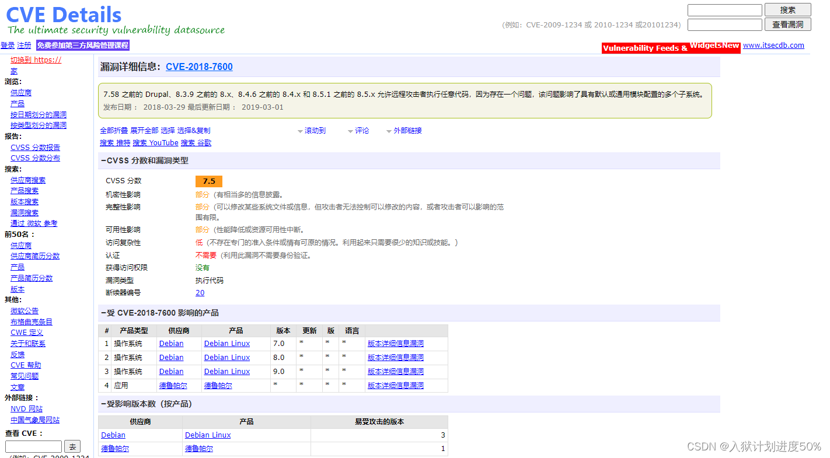This screenshot has width=830, height=458.
Task: Click the 去 button beside the CVE field
Action: pyautogui.click(x=72, y=447)
